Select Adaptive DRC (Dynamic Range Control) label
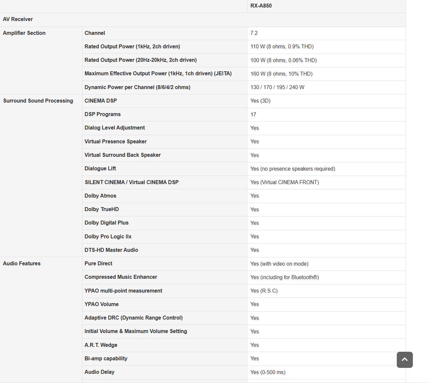 click(133, 318)
